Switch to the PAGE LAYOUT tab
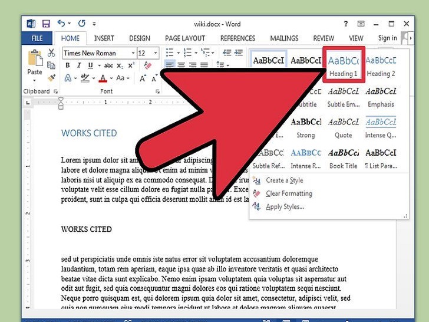The image size is (429, 322). click(x=185, y=38)
